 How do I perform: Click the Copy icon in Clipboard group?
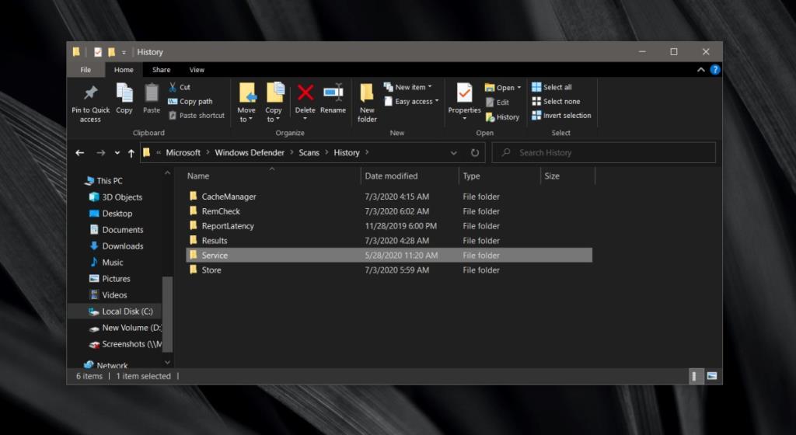[x=124, y=92]
